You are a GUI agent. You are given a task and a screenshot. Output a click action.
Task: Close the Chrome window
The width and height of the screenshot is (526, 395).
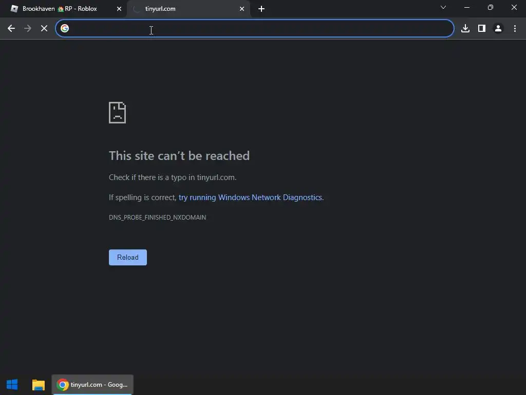coord(514,7)
